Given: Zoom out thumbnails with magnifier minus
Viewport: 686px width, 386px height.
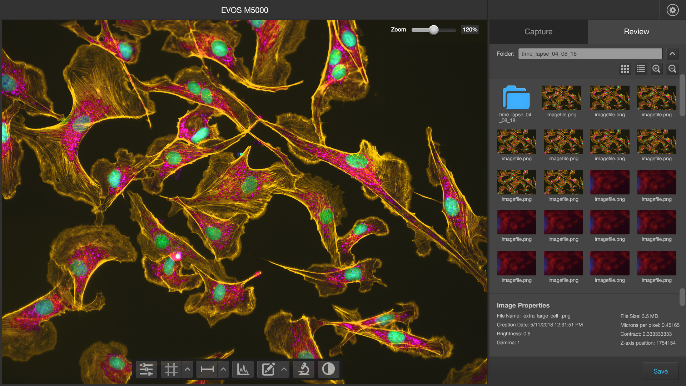Looking at the screenshot, I should pyautogui.click(x=672, y=69).
